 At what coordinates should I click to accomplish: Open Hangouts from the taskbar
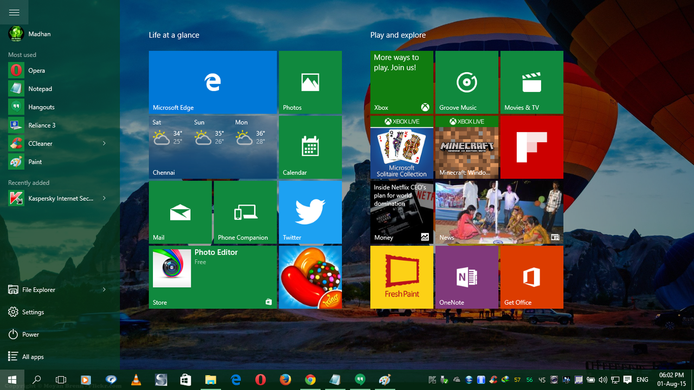coord(359,380)
